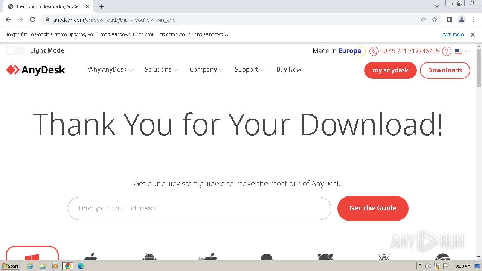This screenshot has height=271, width=482.
Task: Expand the Solutions menu
Action: [x=161, y=70]
